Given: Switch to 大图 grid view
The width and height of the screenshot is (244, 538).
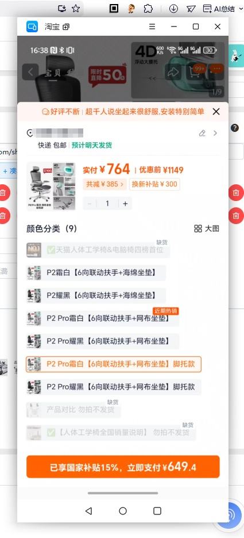Looking at the screenshot, I should coord(207,229).
